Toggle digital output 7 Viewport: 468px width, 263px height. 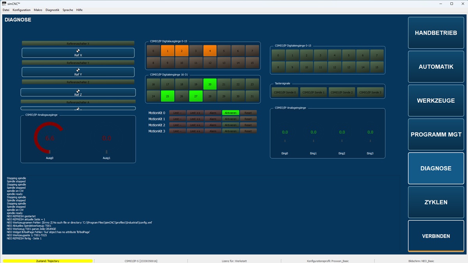pos(252,51)
